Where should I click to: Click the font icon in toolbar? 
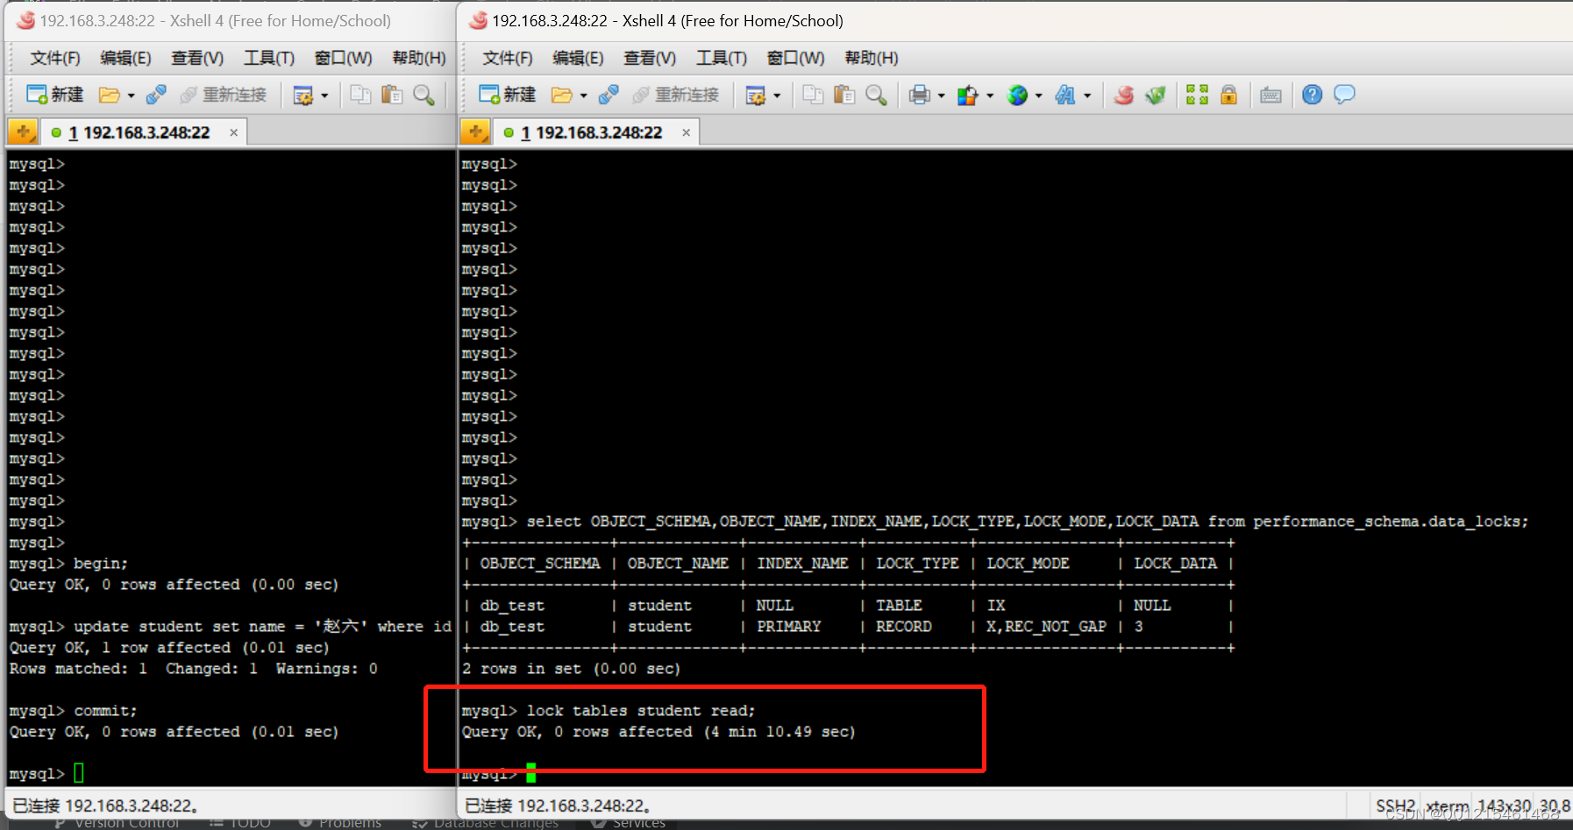[1065, 95]
